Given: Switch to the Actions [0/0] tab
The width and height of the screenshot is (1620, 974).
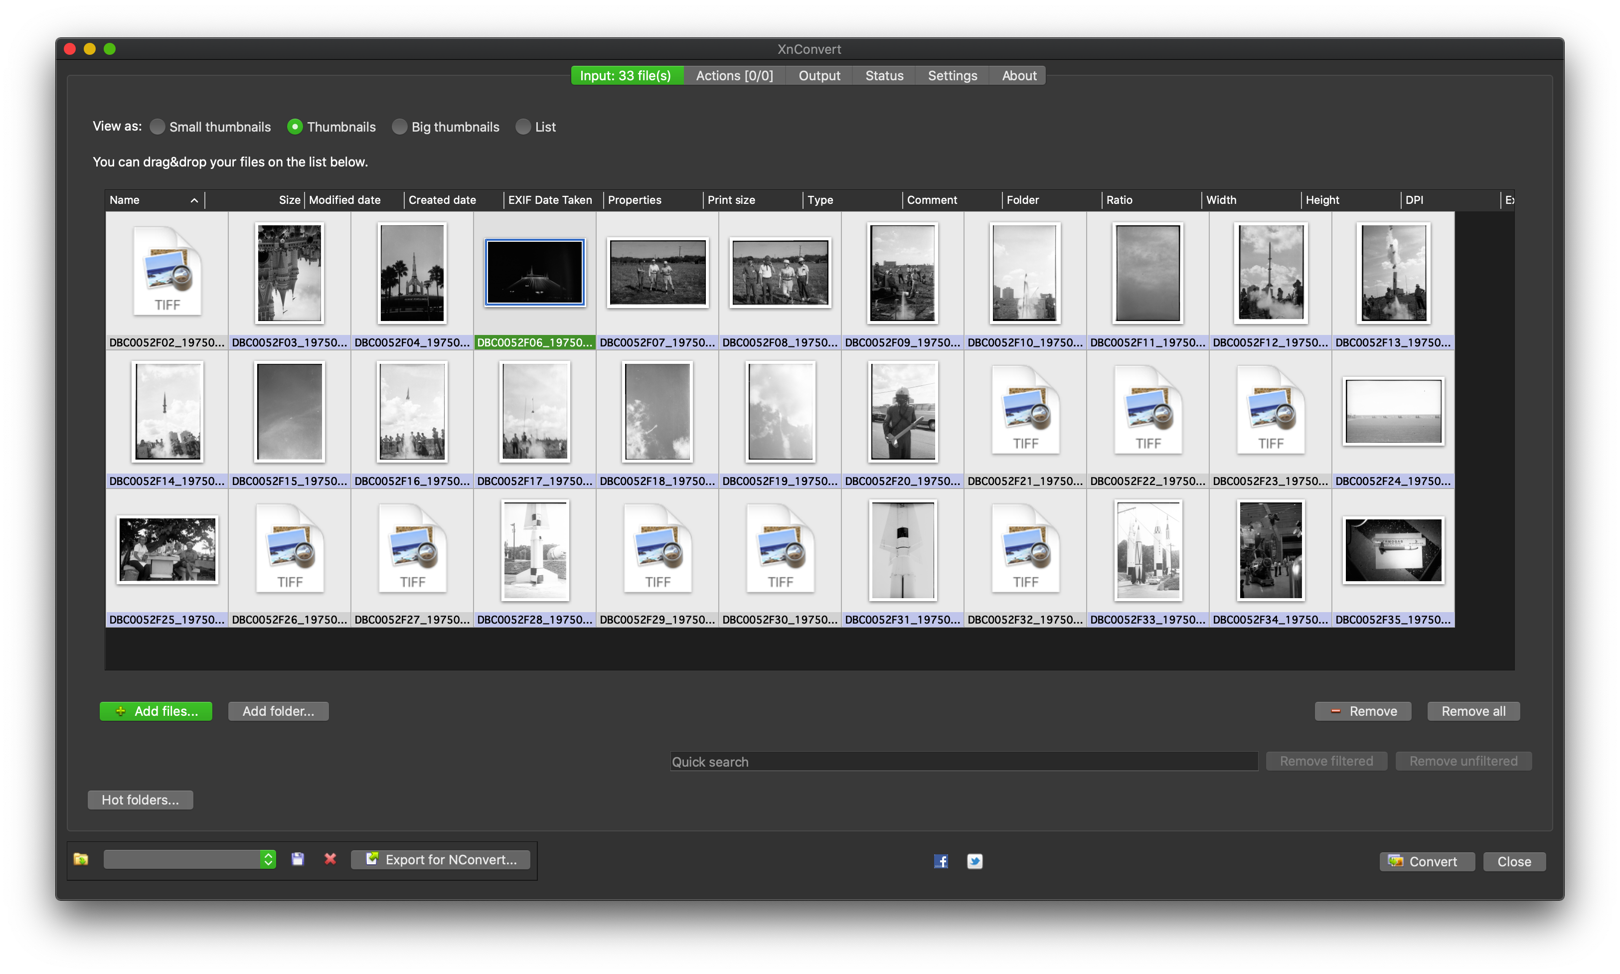Looking at the screenshot, I should coord(734,76).
